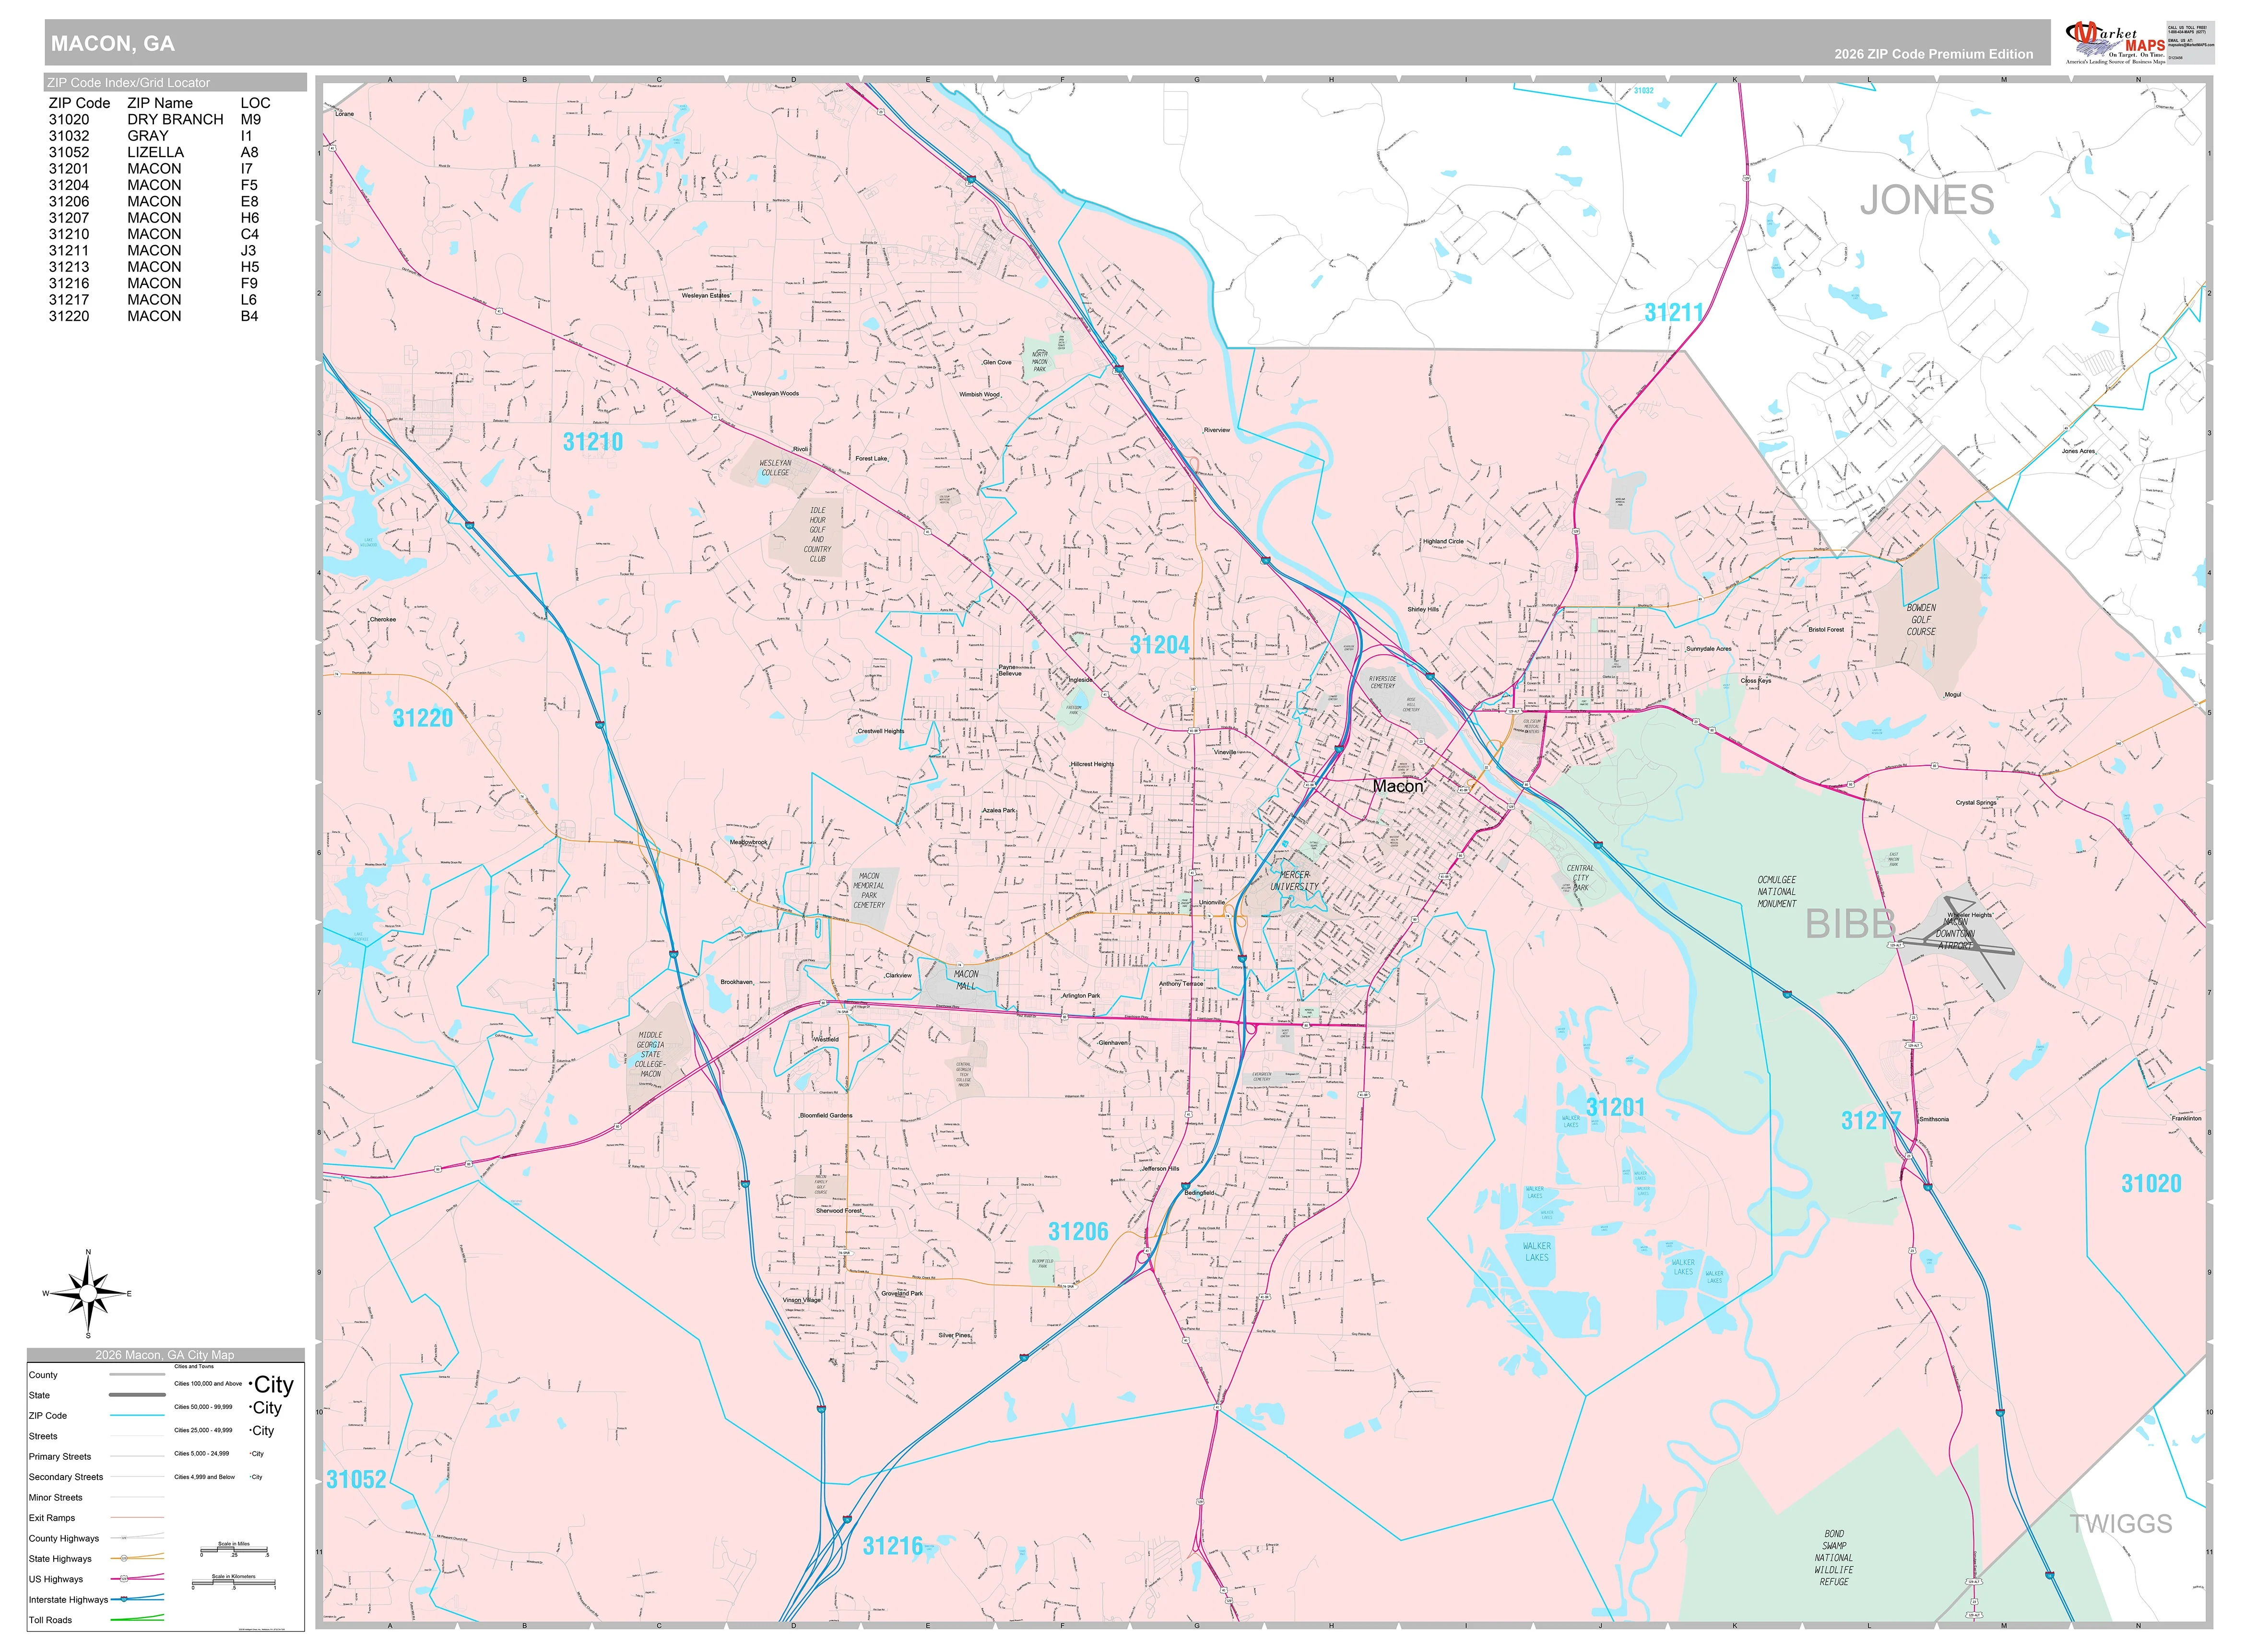Select the 31052 ZIP label on the map

[356, 1480]
